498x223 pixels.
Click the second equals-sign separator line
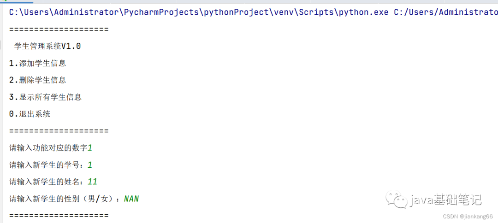(x=59, y=131)
